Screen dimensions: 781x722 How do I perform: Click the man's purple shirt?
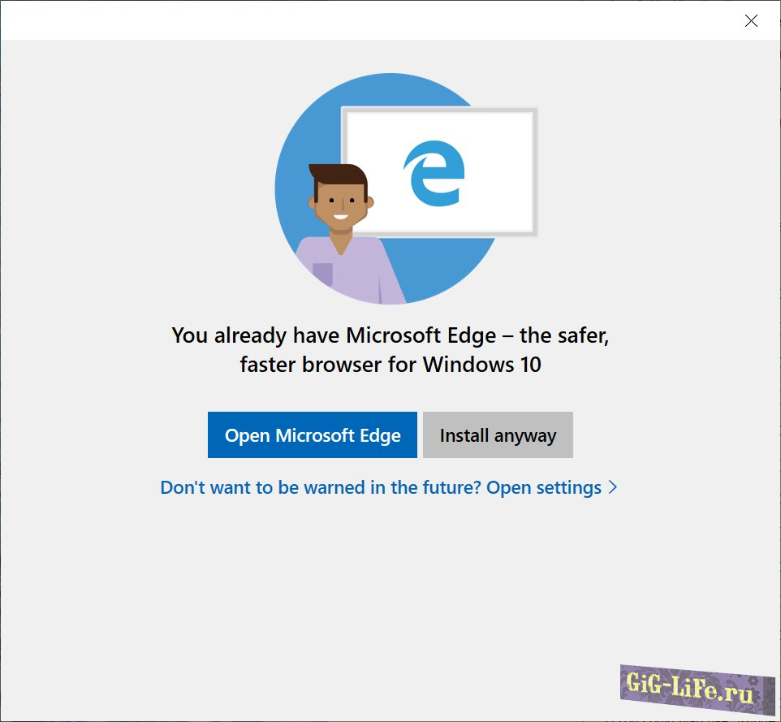click(x=357, y=268)
